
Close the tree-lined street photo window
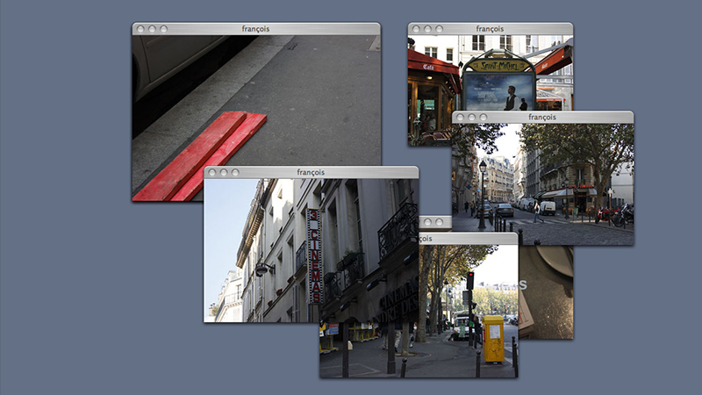(x=460, y=118)
